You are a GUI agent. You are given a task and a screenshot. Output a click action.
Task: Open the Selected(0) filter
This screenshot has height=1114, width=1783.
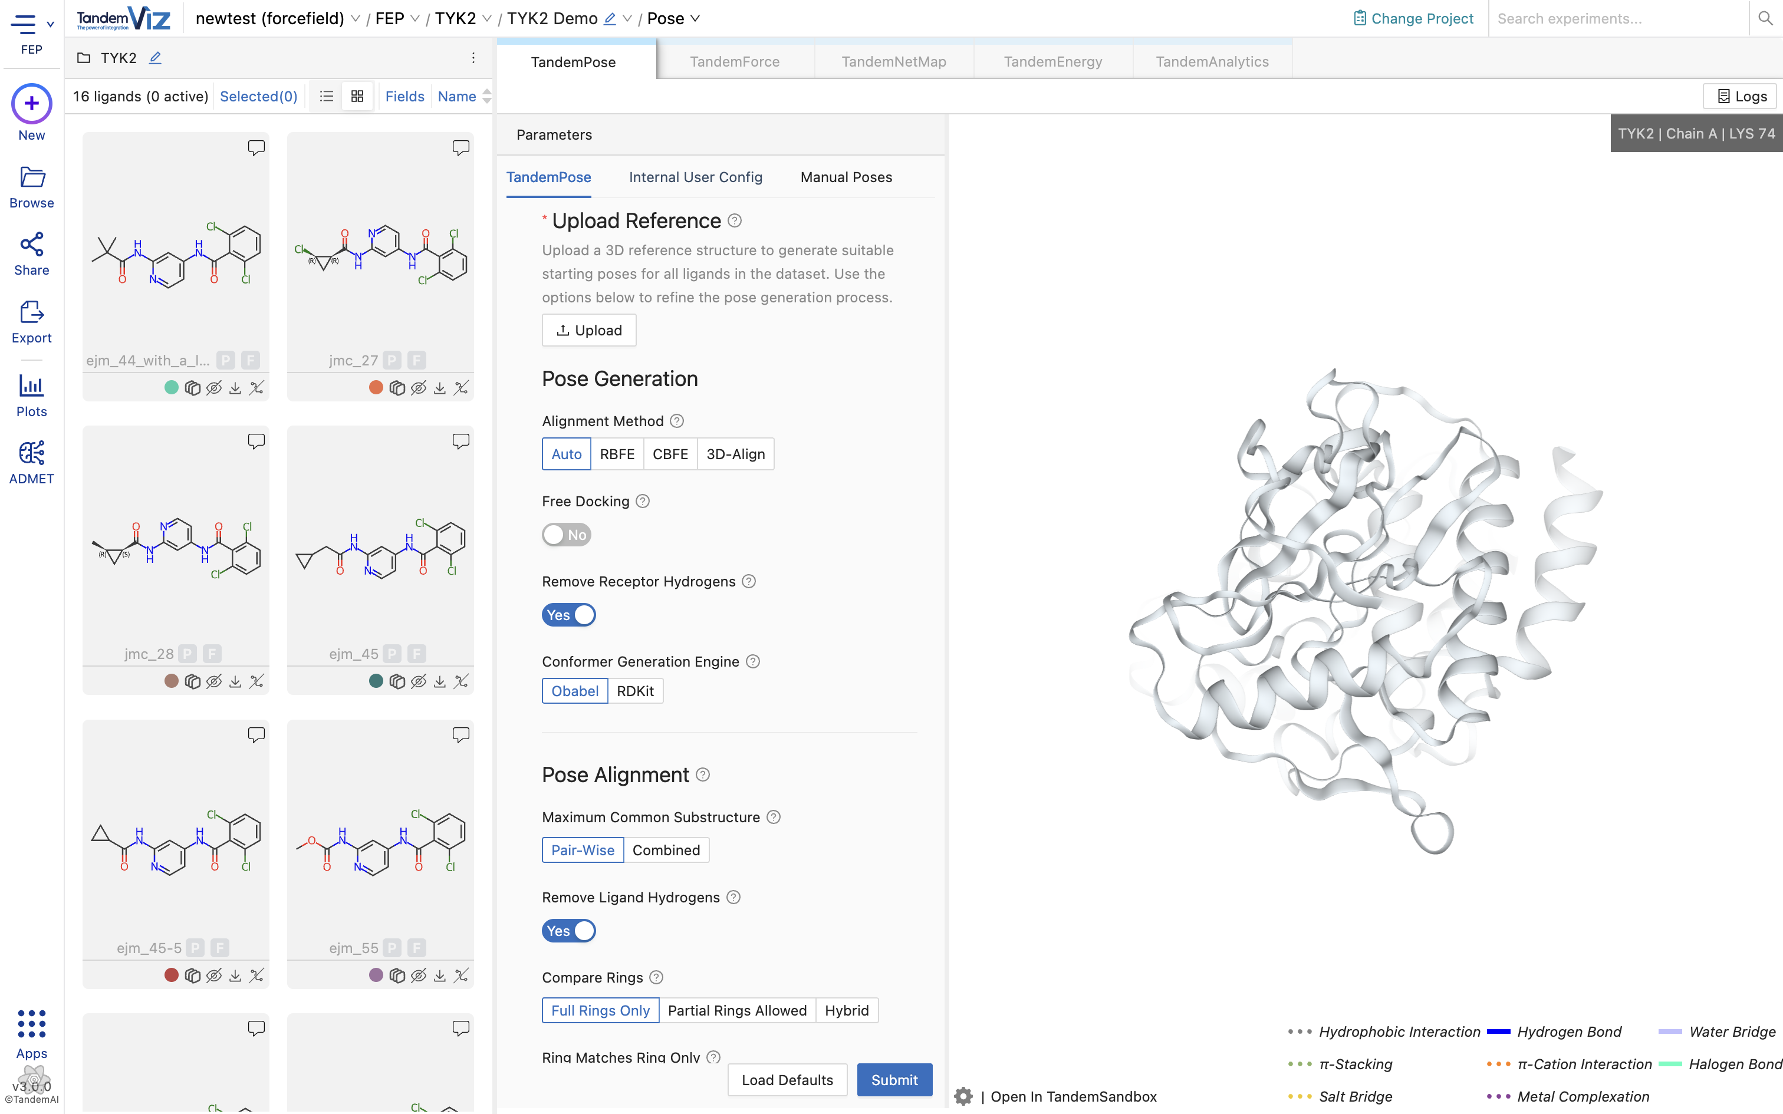click(x=259, y=97)
